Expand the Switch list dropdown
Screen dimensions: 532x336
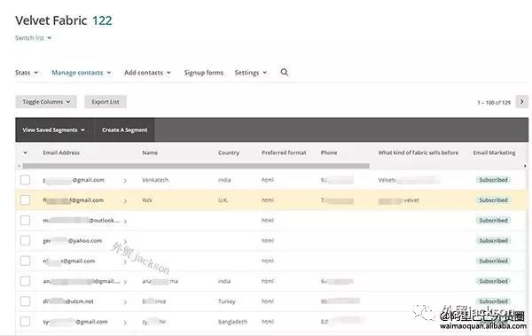tap(34, 38)
